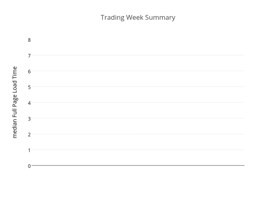The height and width of the screenshot is (197, 276).
Task: Click the y-axis tick label 7
Action: [29, 56]
